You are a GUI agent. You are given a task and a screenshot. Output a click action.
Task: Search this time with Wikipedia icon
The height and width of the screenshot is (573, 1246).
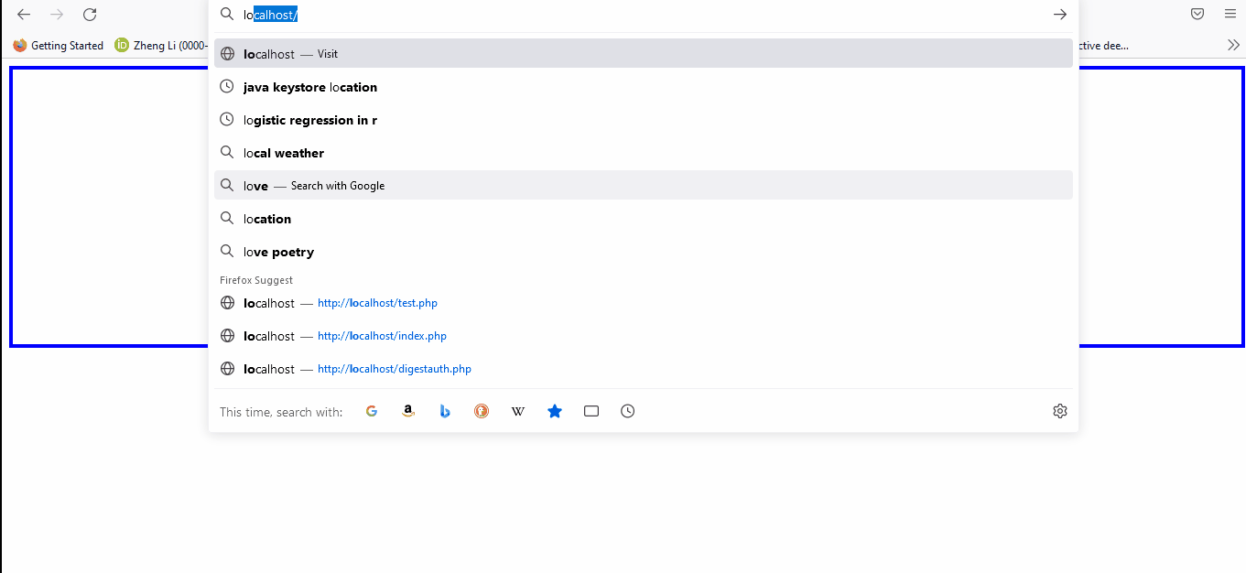(x=518, y=412)
